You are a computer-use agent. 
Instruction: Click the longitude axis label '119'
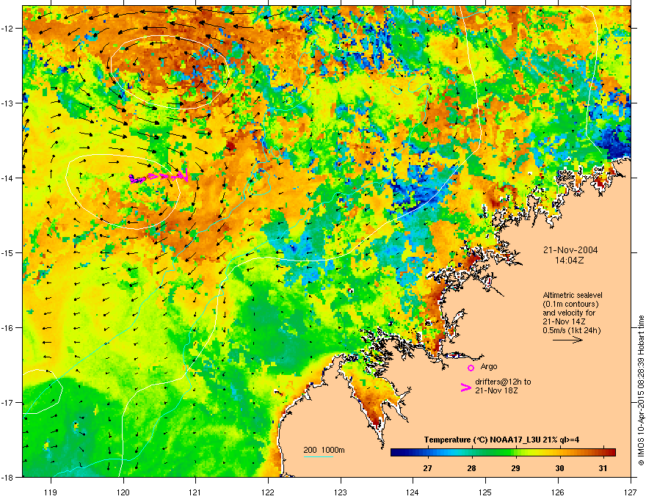click(x=51, y=492)
